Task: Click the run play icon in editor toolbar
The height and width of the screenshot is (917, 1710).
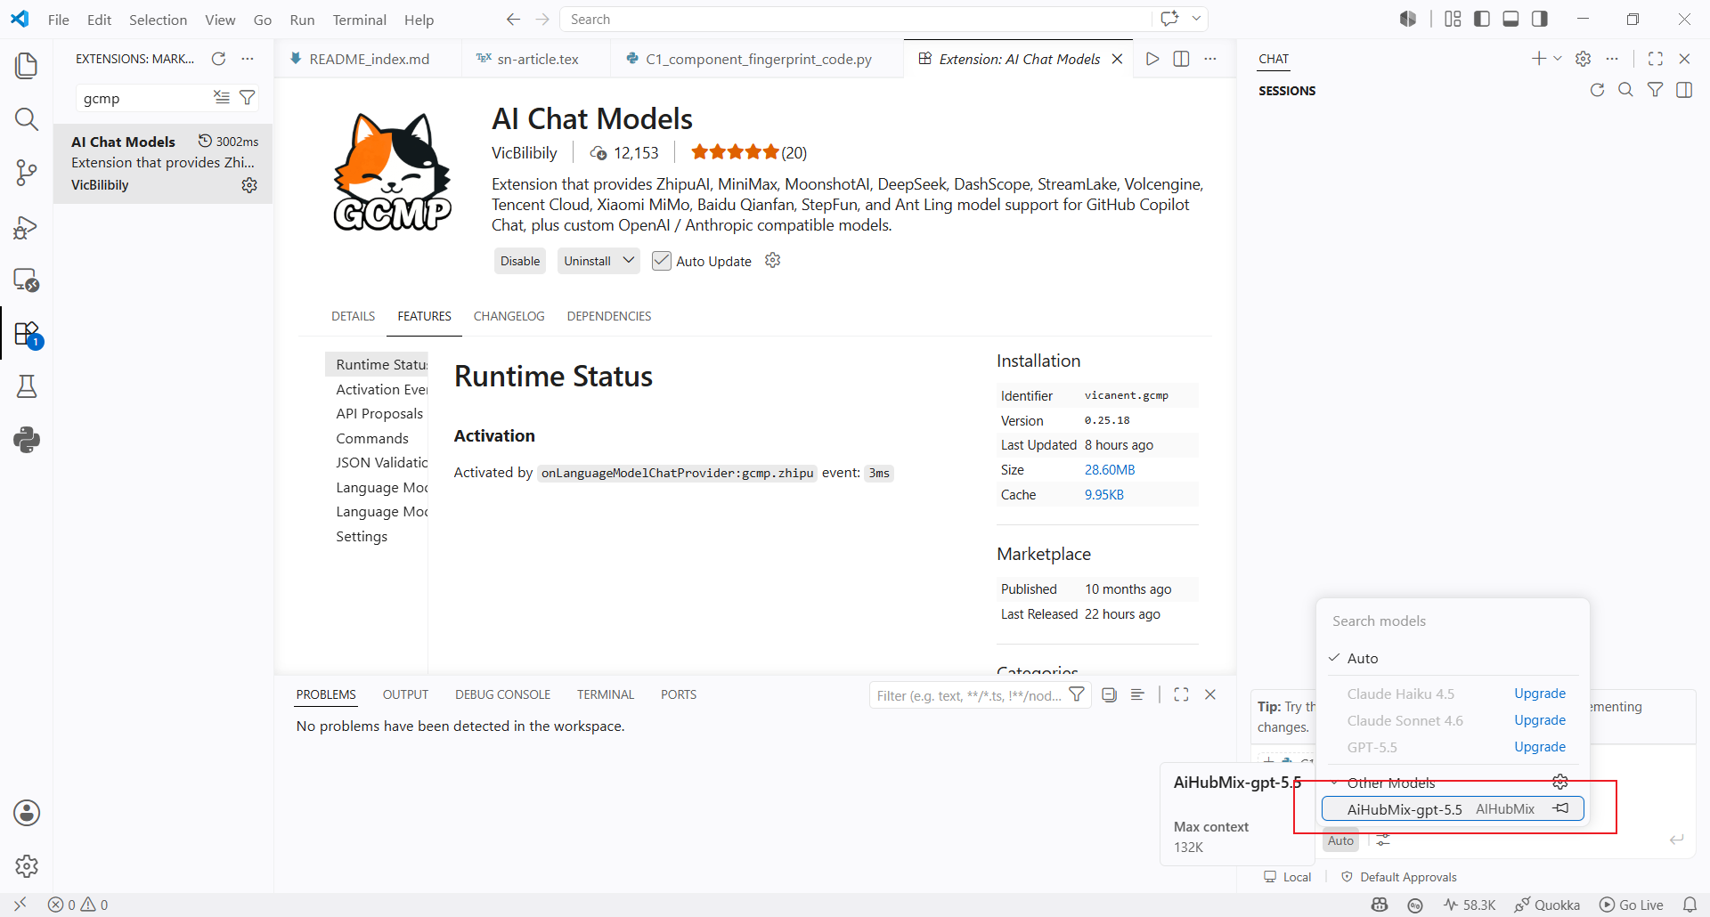Action: coord(1152,59)
